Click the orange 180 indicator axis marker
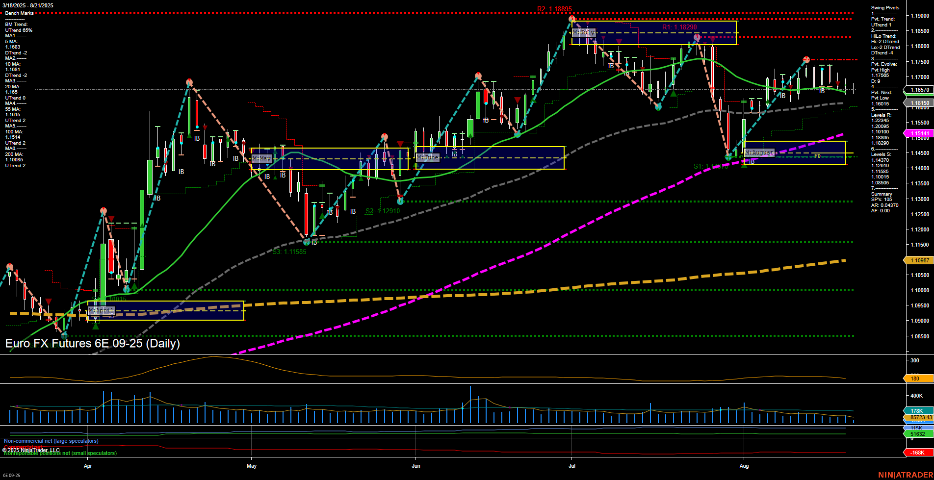The width and height of the screenshot is (934, 480). pos(915,379)
